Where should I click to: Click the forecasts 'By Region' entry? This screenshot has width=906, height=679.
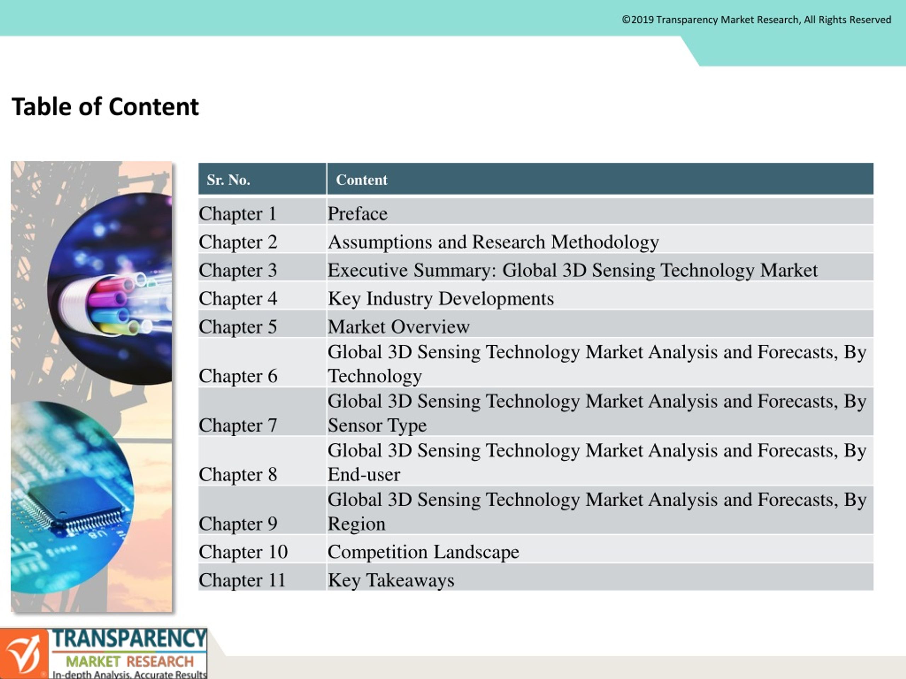point(597,512)
